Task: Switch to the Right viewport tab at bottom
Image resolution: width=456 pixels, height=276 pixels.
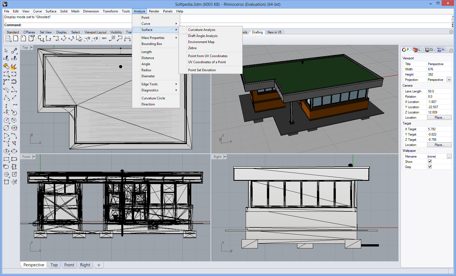Action: click(85, 265)
